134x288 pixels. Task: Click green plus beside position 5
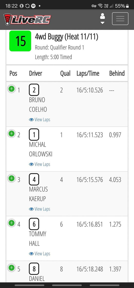coord(11,268)
